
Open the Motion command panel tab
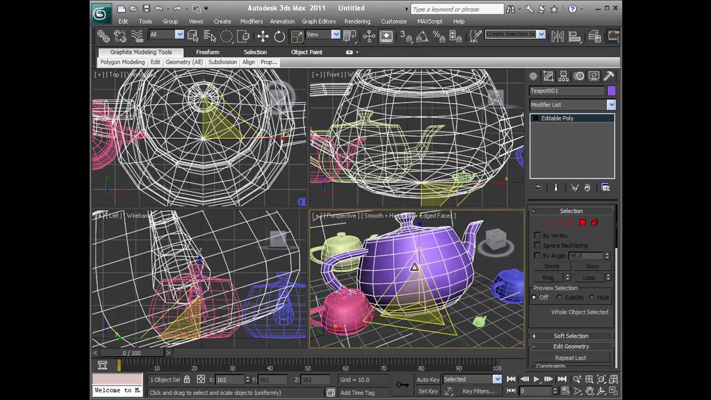[579, 76]
